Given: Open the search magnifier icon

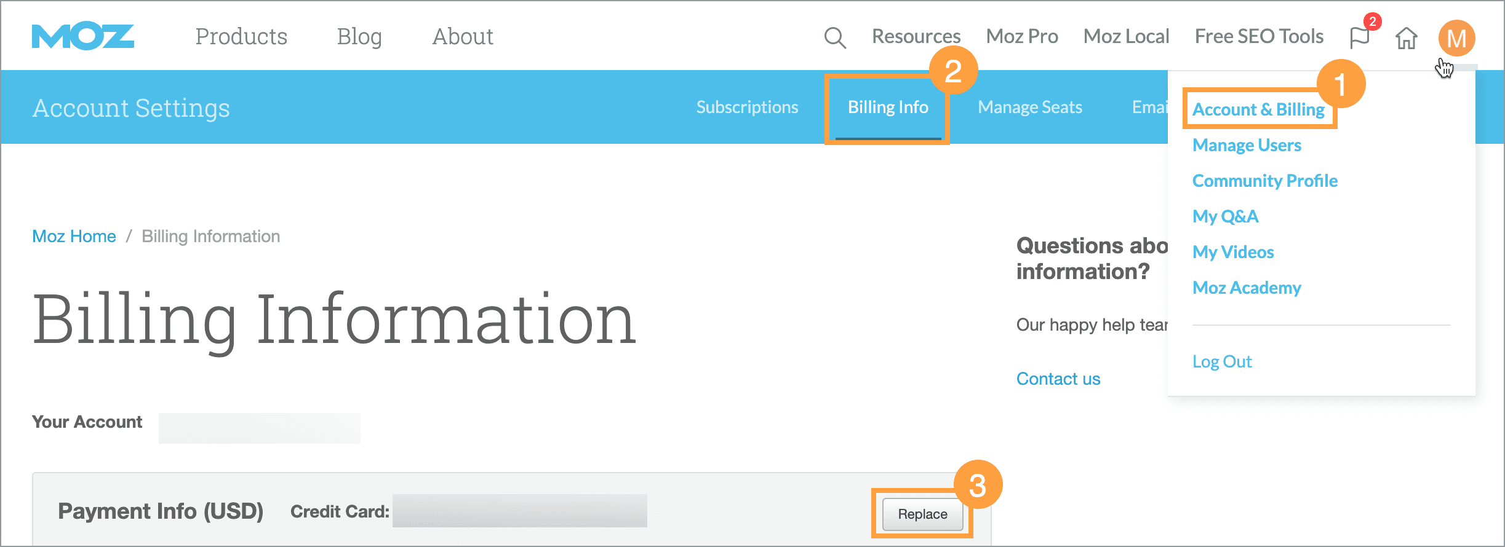Looking at the screenshot, I should click(834, 37).
